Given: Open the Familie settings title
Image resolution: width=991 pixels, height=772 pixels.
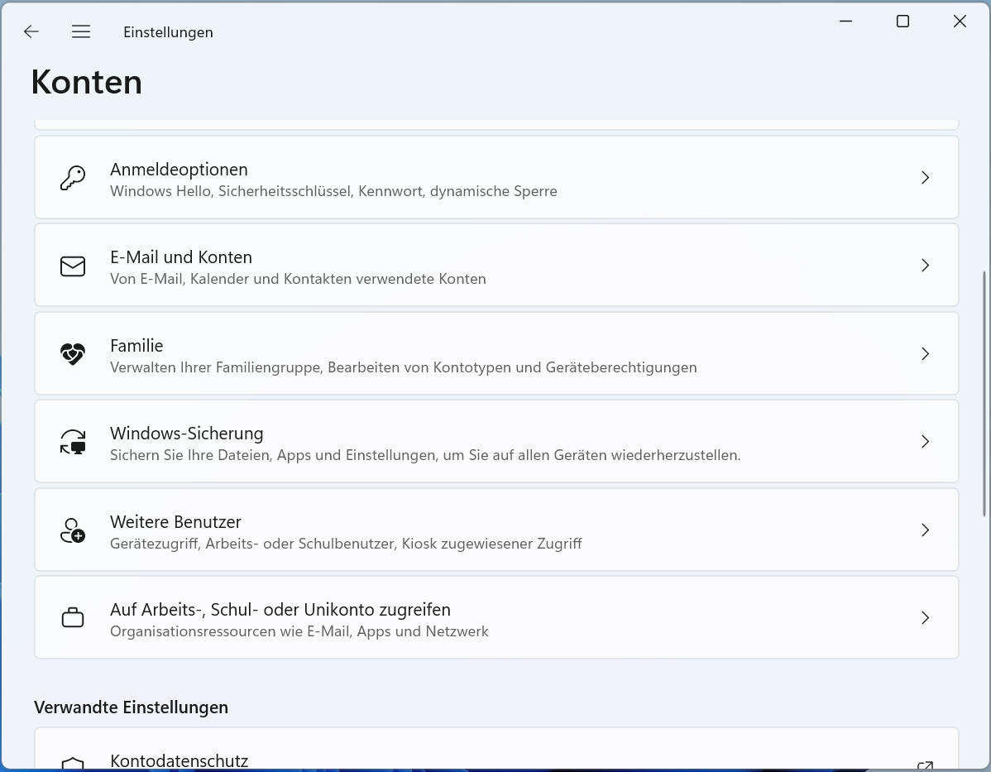Looking at the screenshot, I should tap(136, 346).
